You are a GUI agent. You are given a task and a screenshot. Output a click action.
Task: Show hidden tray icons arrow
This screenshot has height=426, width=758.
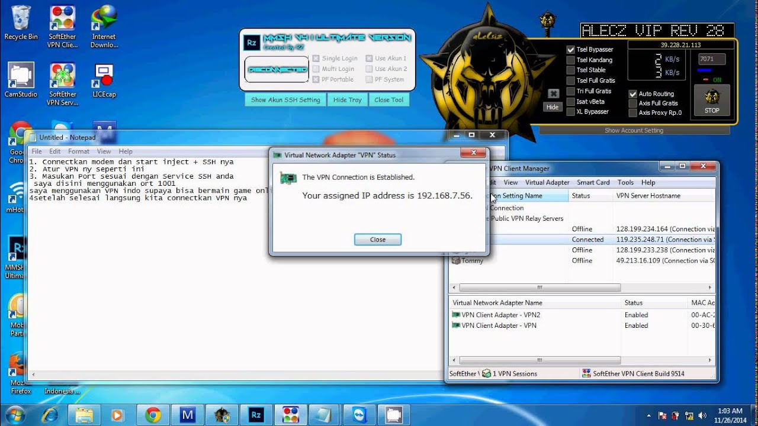pyautogui.click(x=648, y=415)
